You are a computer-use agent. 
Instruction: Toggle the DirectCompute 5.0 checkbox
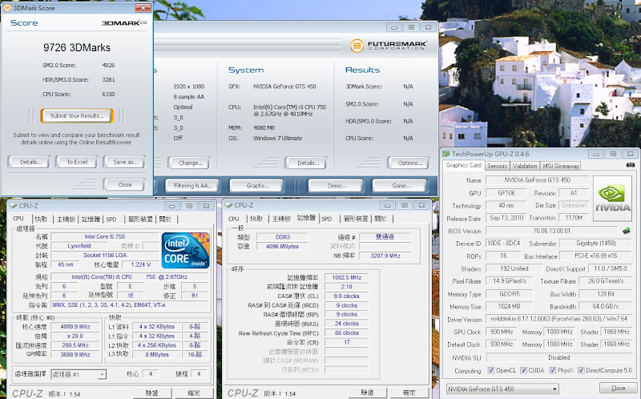coord(581,370)
